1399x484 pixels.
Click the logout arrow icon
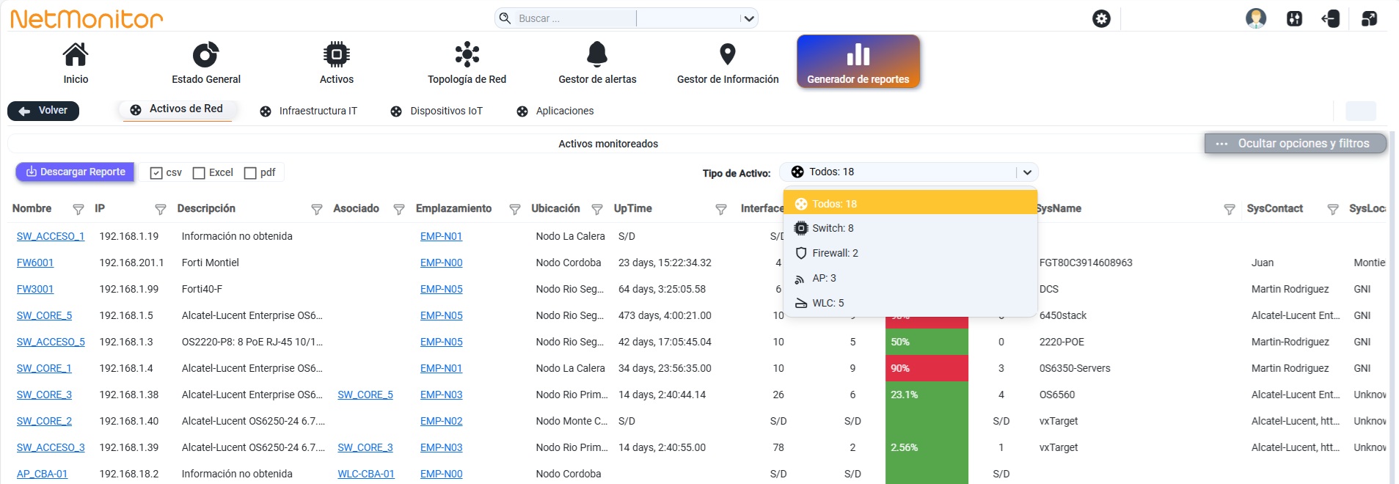click(x=1331, y=18)
